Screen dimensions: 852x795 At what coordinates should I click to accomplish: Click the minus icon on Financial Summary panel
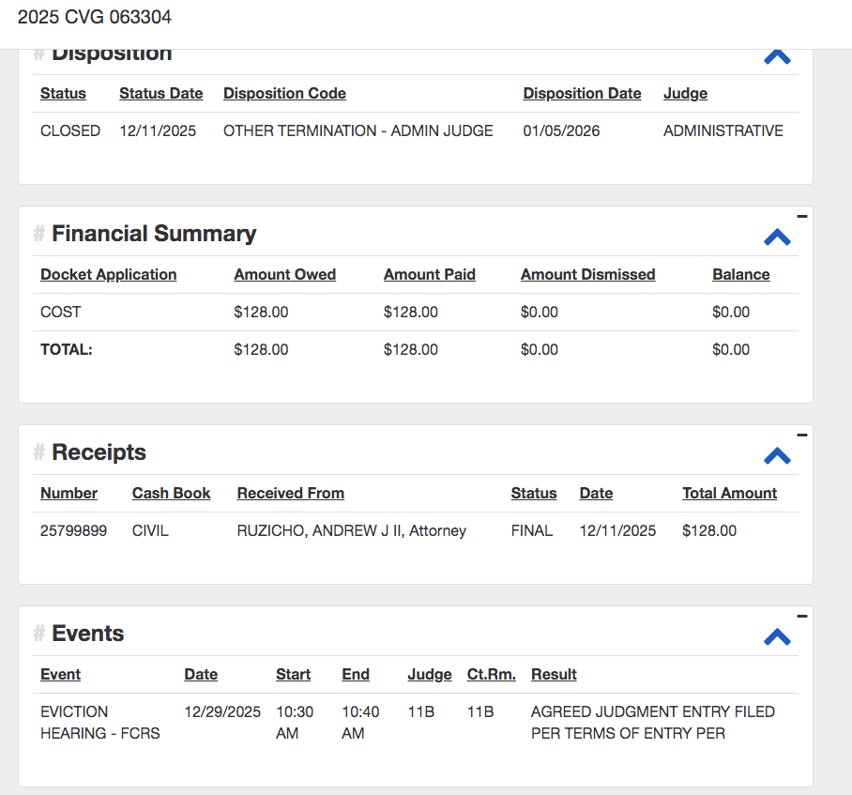coord(801,217)
